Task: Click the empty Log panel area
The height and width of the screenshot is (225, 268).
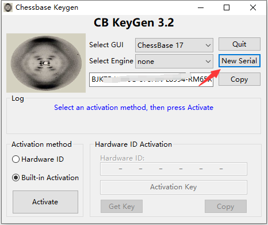Action: click(133, 124)
